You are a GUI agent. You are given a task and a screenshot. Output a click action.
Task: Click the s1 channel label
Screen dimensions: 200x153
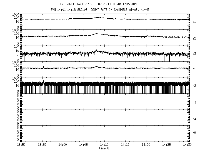(194, 22)
